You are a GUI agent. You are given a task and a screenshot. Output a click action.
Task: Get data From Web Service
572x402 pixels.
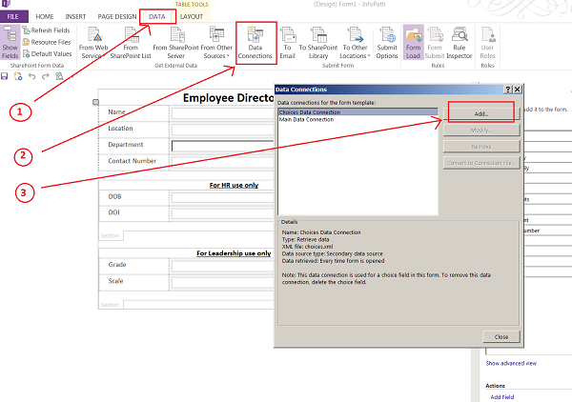[x=93, y=42]
